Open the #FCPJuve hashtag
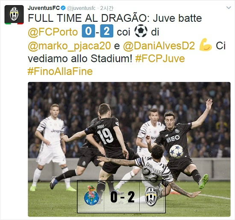The width and height of the screenshot is (235, 220). [x=160, y=58]
